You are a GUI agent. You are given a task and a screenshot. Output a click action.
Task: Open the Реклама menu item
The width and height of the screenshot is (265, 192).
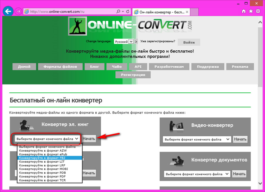[x=240, y=67]
